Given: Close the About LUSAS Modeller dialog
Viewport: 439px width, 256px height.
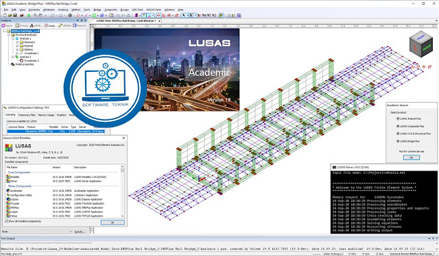Looking at the screenshot, I should coord(123,138).
